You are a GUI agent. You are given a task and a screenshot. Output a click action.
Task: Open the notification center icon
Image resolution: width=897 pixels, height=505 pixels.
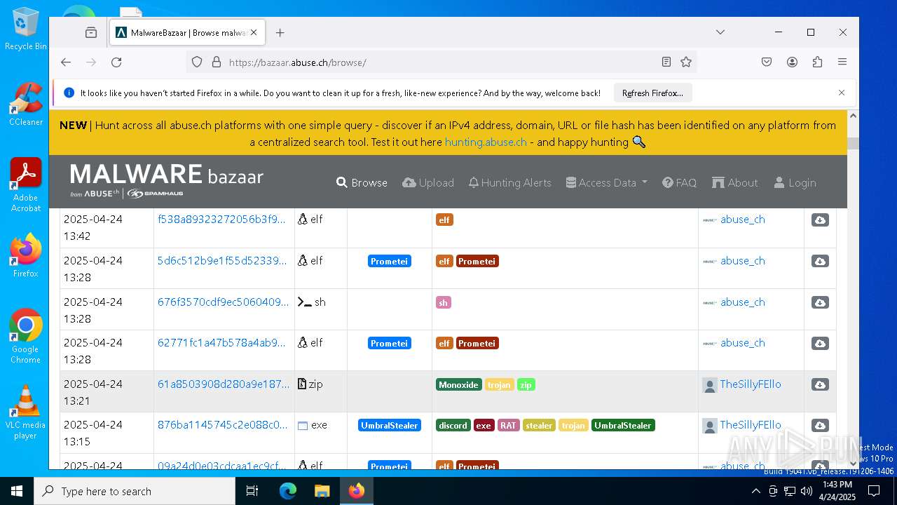click(874, 491)
